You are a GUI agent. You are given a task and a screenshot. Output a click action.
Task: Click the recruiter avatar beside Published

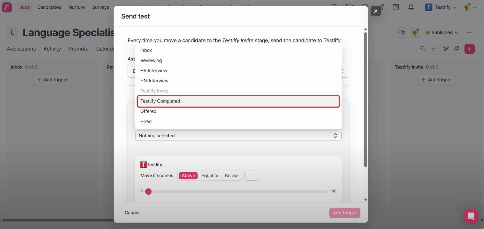[x=415, y=32]
